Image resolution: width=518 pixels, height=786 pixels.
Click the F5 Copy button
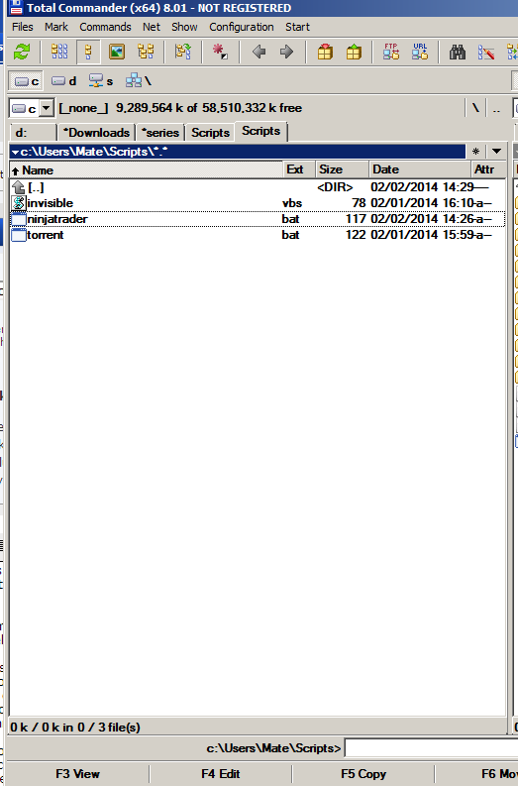(x=363, y=774)
